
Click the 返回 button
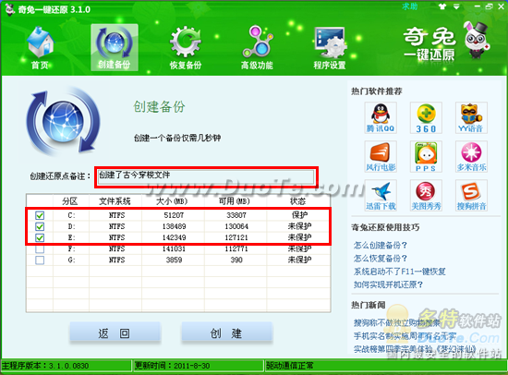[x=115, y=333]
